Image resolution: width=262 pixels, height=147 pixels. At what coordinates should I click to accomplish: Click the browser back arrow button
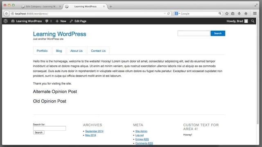click(7, 13)
